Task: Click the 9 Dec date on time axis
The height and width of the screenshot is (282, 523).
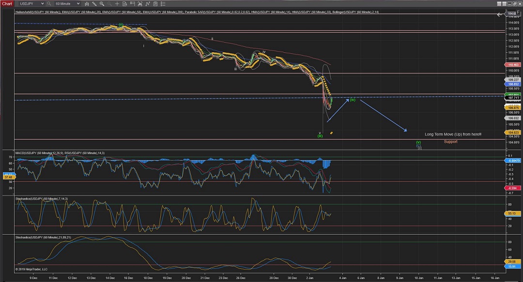Action: [x=33, y=278]
